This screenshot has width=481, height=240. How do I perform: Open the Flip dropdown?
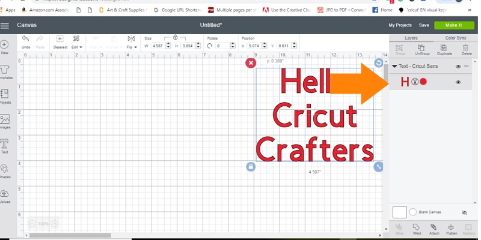(131, 42)
